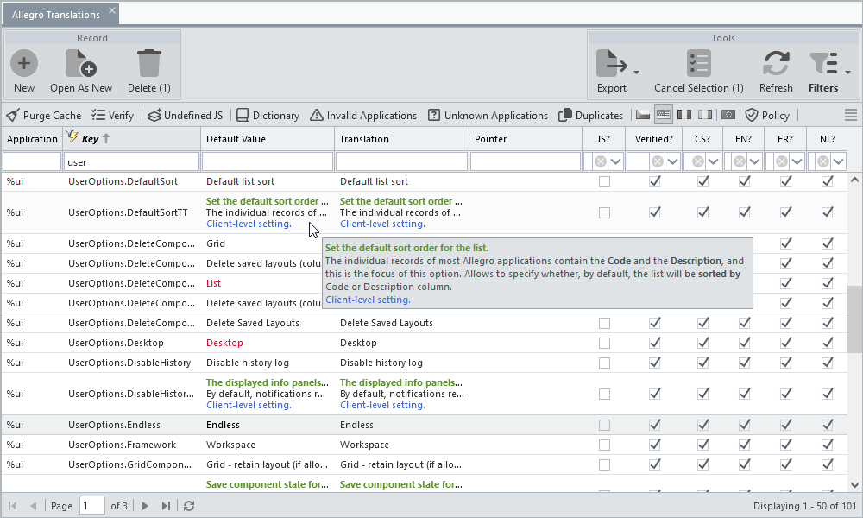The height and width of the screenshot is (518, 863).
Task: Click the Refresh icon in Tools
Action: (776, 63)
